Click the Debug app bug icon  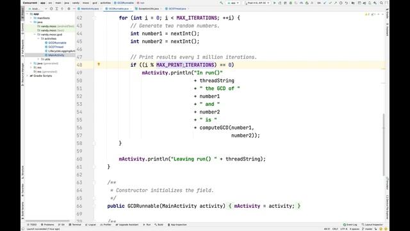click(x=290, y=3)
